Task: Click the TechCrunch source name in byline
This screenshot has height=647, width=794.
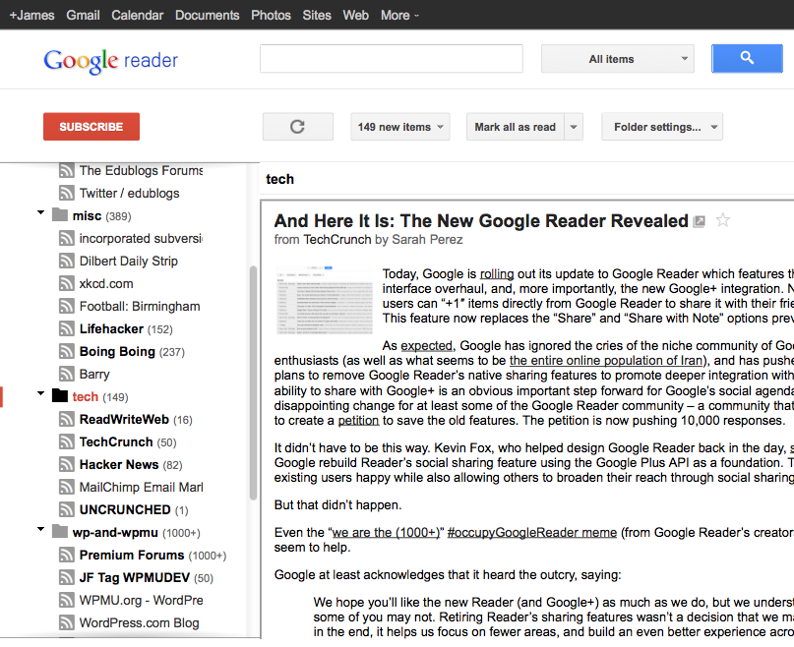Action: tap(337, 240)
